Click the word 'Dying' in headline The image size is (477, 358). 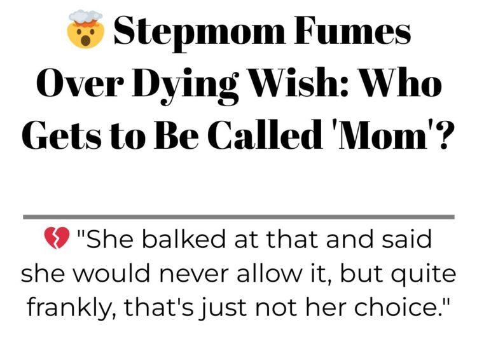185,85
